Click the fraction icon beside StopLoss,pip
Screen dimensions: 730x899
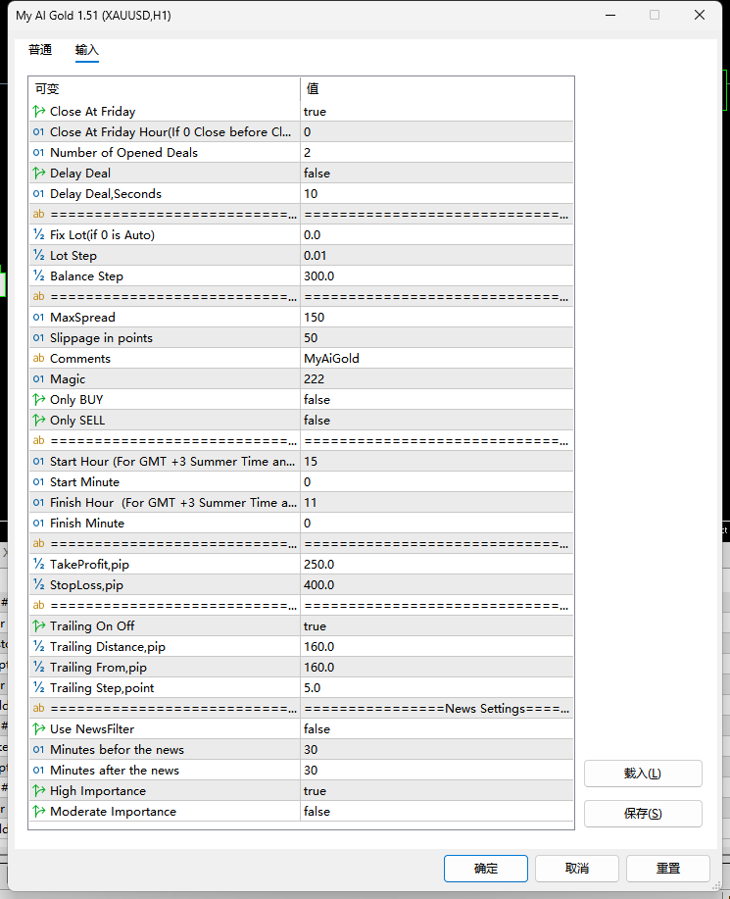(x=38, y=585)
